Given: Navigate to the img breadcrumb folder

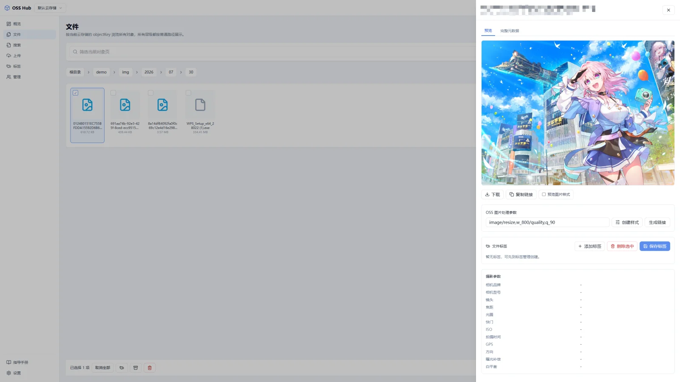Looking at the screenshot, I should coord(125,72).
